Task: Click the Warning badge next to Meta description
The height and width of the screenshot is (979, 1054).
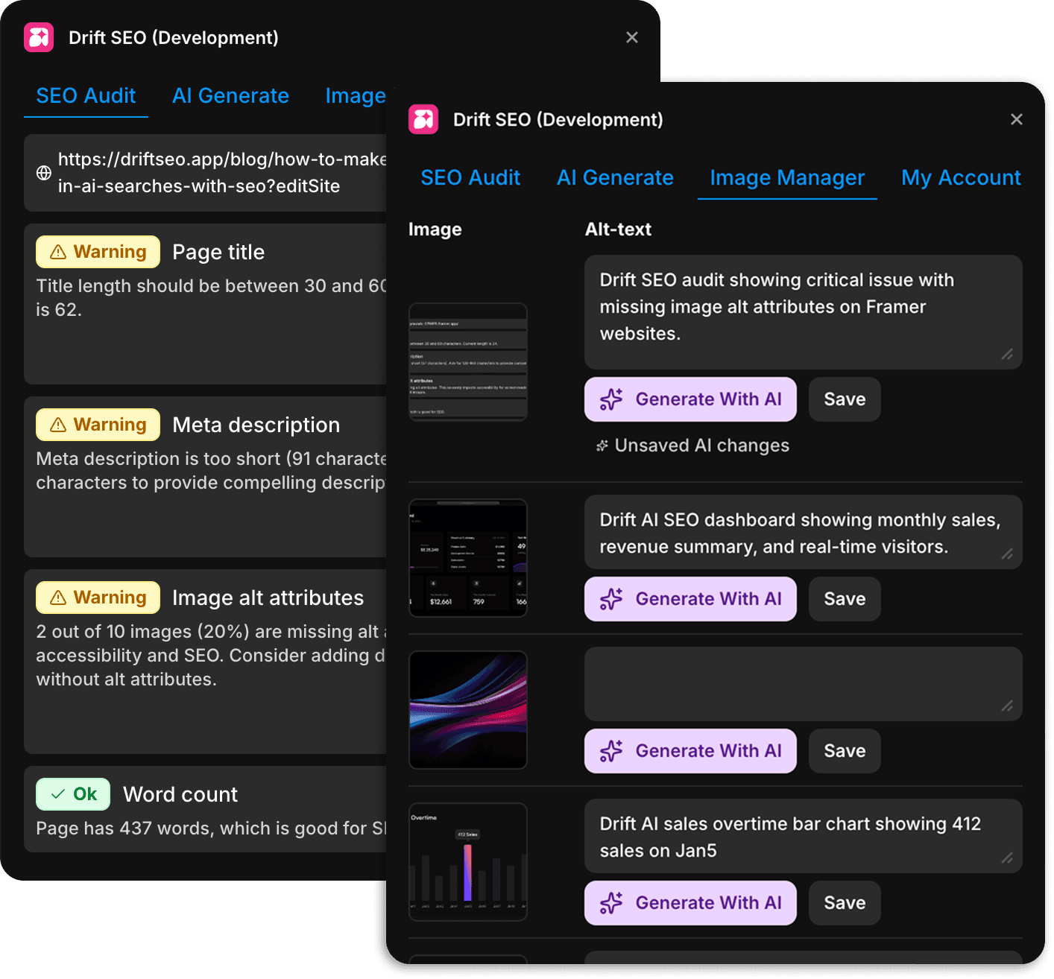Action: pos(98,425)
